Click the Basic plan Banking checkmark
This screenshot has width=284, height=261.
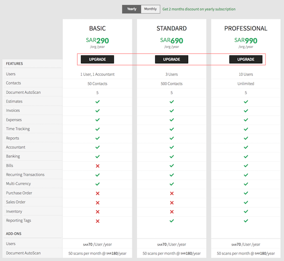click(98, 156)
